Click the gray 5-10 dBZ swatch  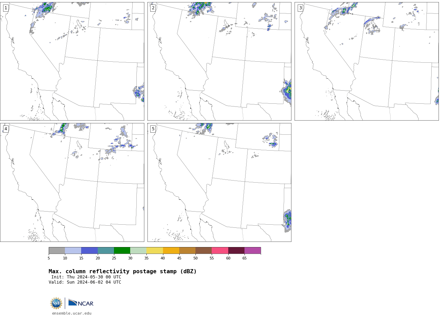point(57,250)
